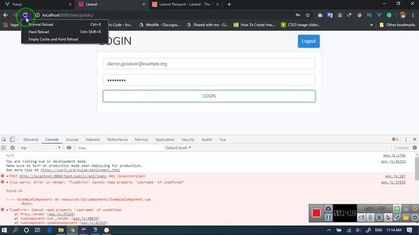This screenshot has width=419, height=235.
Task: Switch to DevTools Memory tab
Action: click(141, 140)
